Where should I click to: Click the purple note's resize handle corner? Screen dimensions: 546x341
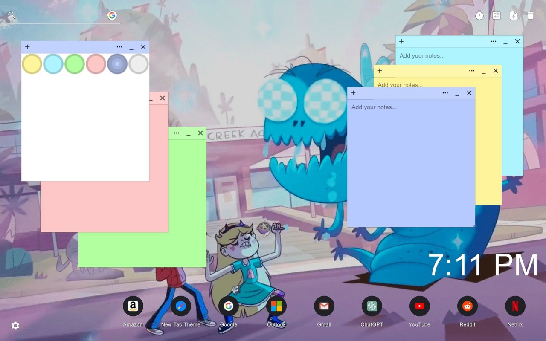coord(473,225)
